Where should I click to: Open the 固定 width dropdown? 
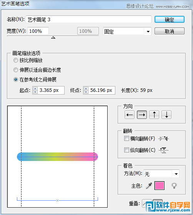[127, 31]
